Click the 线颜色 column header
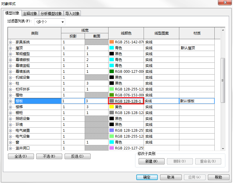 pyautogui.click(x=126, y=33)
